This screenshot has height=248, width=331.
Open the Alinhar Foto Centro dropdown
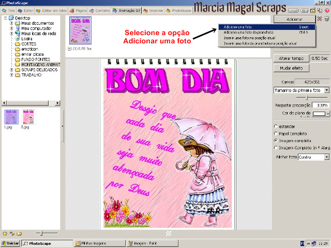[x=326, y=157]
